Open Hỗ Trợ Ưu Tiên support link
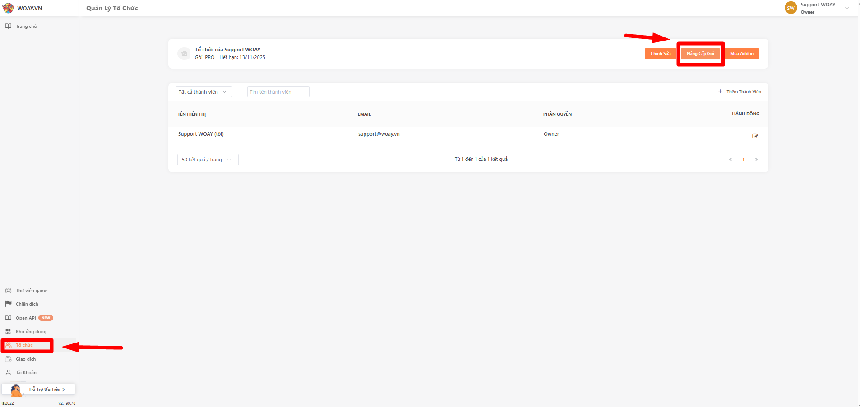The height and width of the screenshot is (407, 860). pos(44,389)
